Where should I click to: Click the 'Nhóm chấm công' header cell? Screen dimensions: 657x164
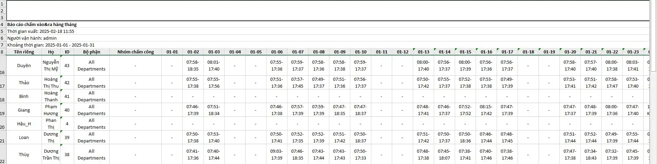tap(135, 52)
